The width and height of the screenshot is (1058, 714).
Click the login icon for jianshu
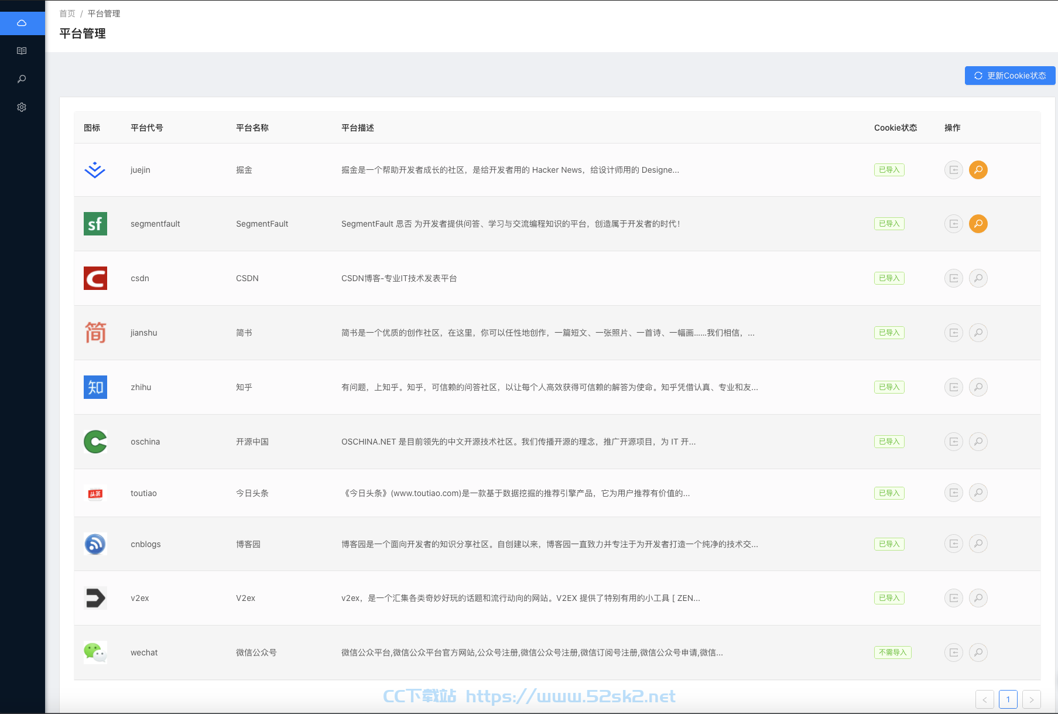click(x=954, y=333)
